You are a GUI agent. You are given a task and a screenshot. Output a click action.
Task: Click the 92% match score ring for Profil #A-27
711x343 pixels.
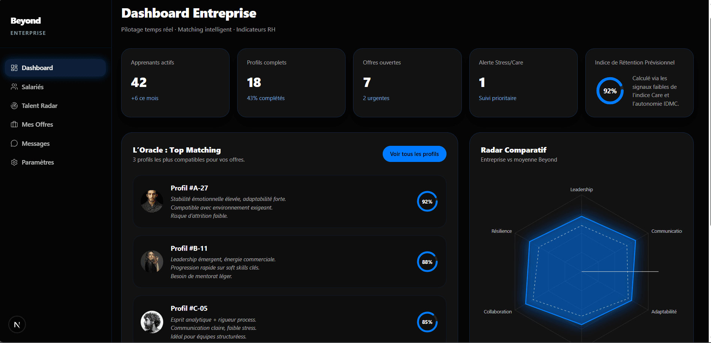(427, 201)
